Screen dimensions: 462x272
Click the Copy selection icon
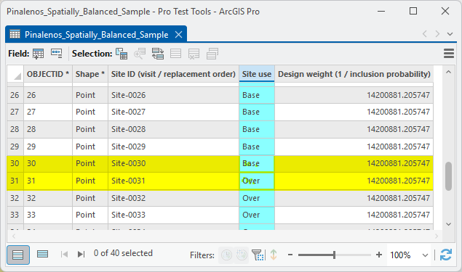pyautogui.click(x=212, y=54)
